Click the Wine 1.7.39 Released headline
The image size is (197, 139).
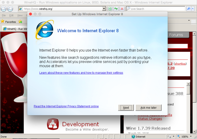click(x=148, y=128)
